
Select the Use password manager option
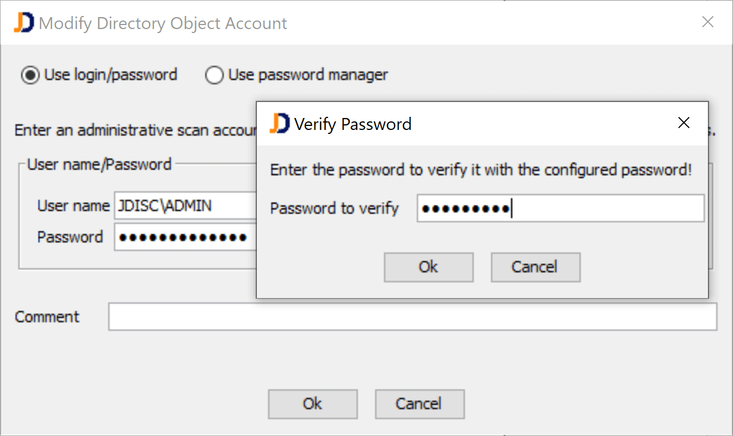pos(214,75)
